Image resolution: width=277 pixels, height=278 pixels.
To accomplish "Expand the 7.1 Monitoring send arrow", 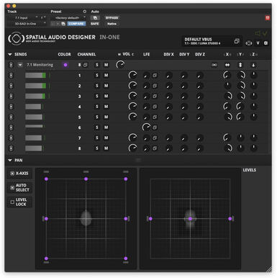I will [20, 65].
